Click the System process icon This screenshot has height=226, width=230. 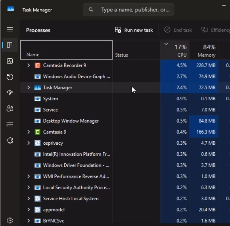tap(37, 99)
